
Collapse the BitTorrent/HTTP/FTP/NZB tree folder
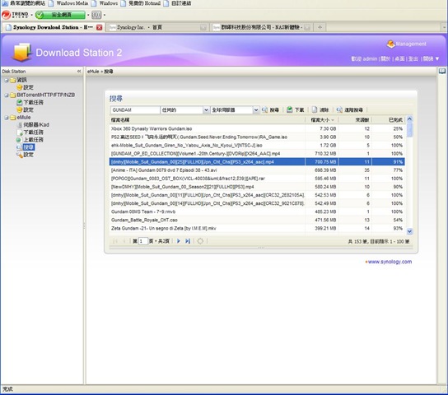[x=6, y=95]
